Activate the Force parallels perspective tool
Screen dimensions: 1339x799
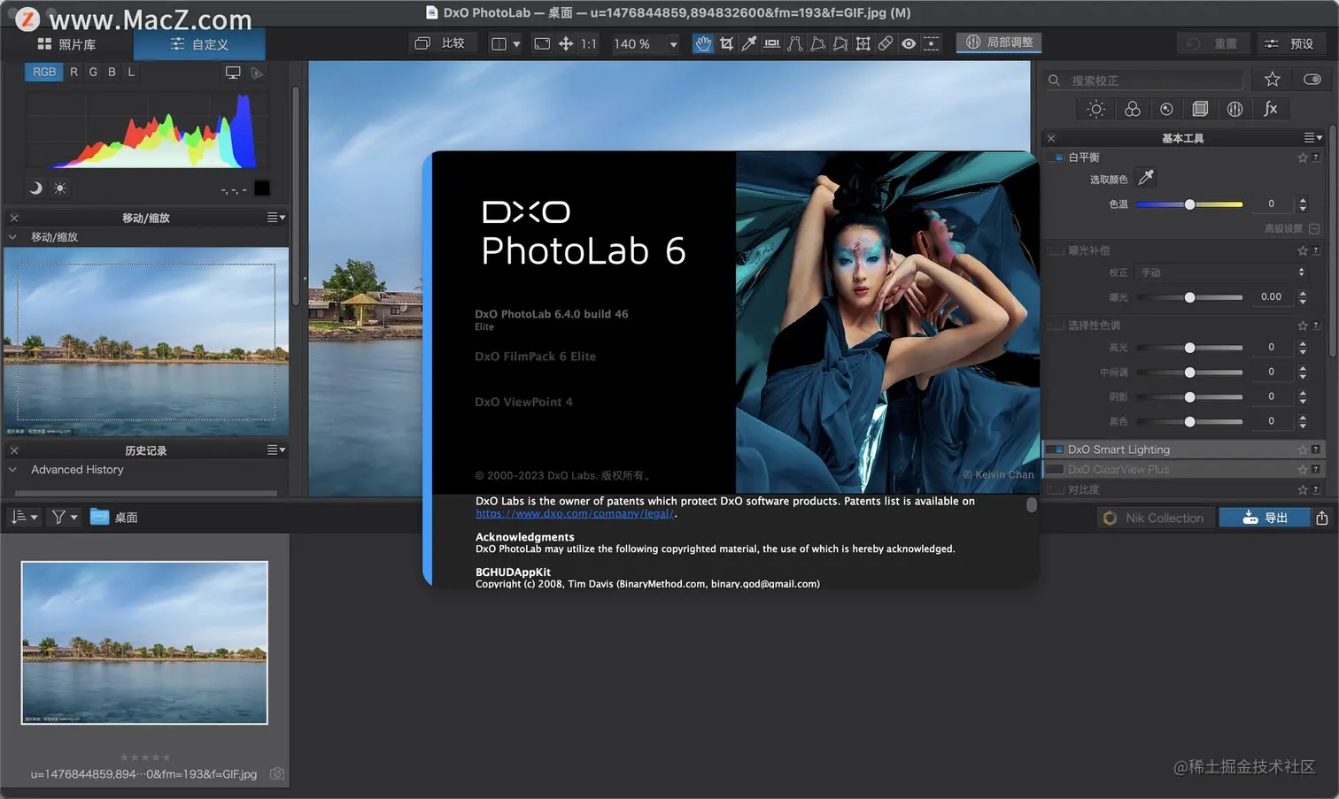tap(795, 43)
